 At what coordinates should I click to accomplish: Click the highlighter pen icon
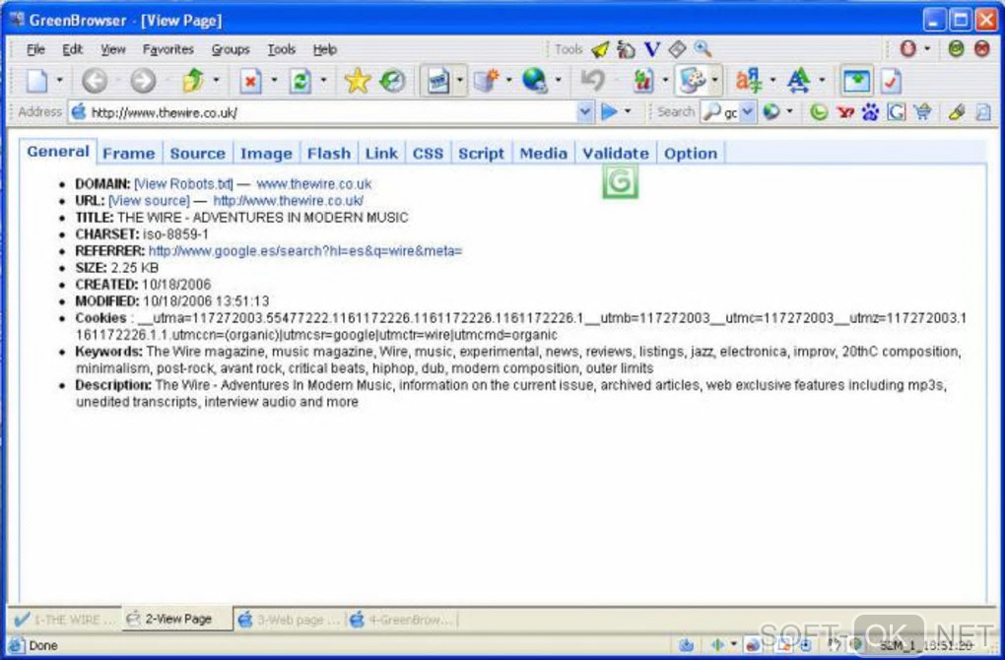957,112
